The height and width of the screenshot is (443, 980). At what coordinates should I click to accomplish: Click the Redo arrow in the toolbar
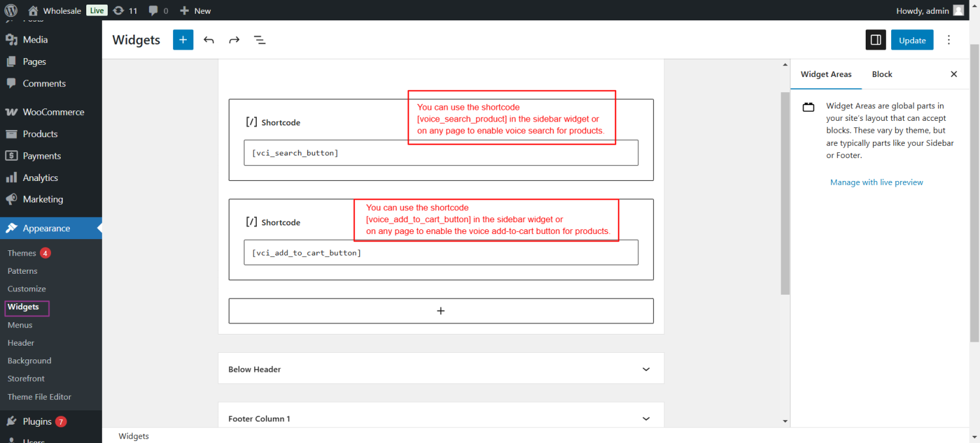[x=234, y=40]
